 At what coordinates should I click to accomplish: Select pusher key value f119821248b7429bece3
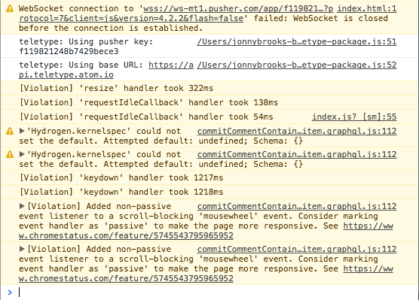coord(69,51)
